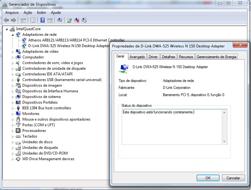This screenshot has width=251, height=190.
Task: Click the Teclados keyboard icon
Action: 18,136
